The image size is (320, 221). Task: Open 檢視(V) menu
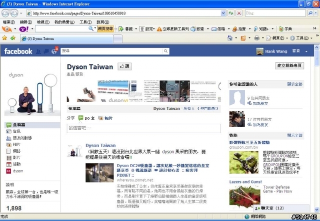(x=43, y=22)
